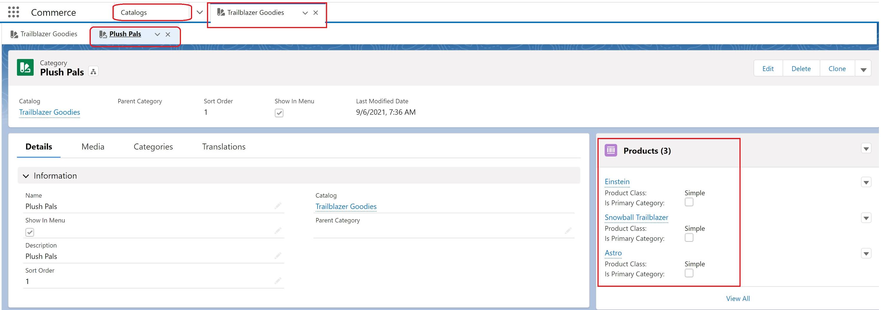
Task: Open the Astro product link
Action: 613,253
